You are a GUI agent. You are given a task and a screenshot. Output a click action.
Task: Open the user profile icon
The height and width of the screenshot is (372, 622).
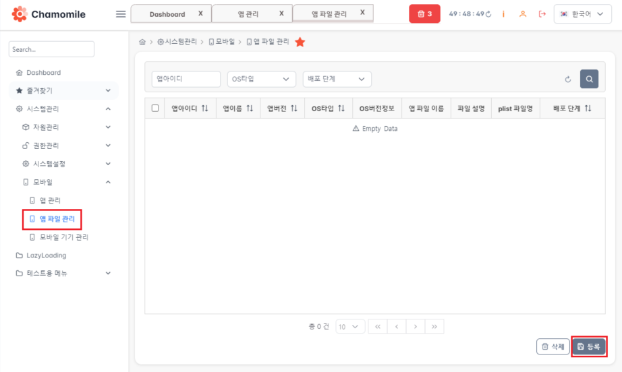coord(522,14)
